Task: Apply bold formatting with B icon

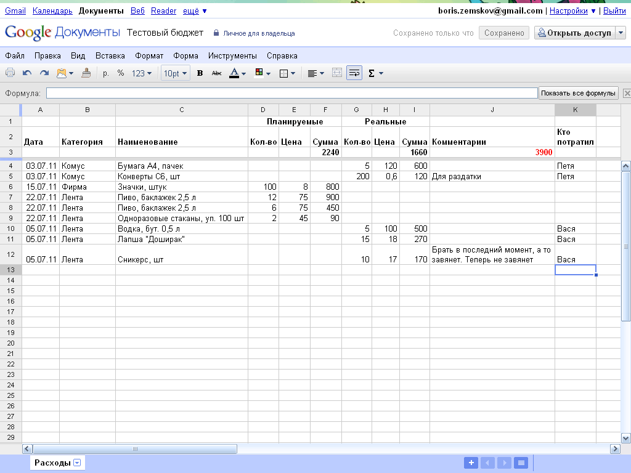Action: point(200,73)
